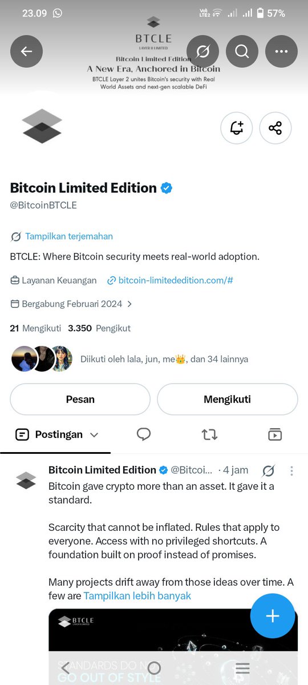Open the replies tab speech bubble icon
Viewport: 308px width, 685px height.
point(144,434)
